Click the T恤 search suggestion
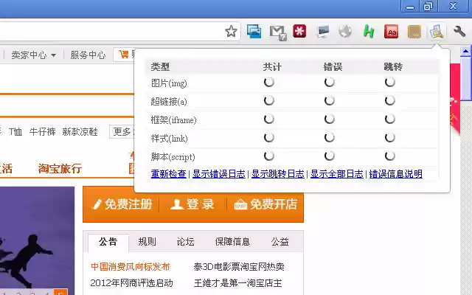Viewport: 472px width, 295px height. (x=15, y=132)
